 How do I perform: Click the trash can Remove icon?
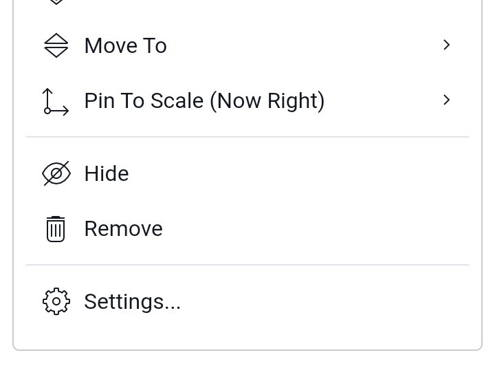[56, 229]
